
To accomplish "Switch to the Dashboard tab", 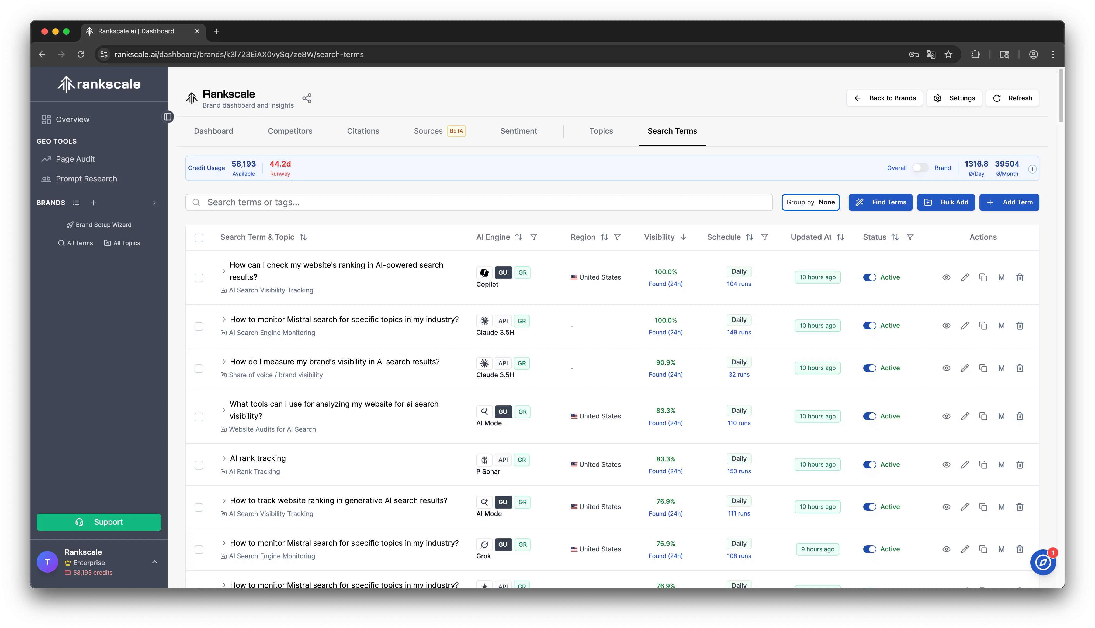I will coord(213,131).
